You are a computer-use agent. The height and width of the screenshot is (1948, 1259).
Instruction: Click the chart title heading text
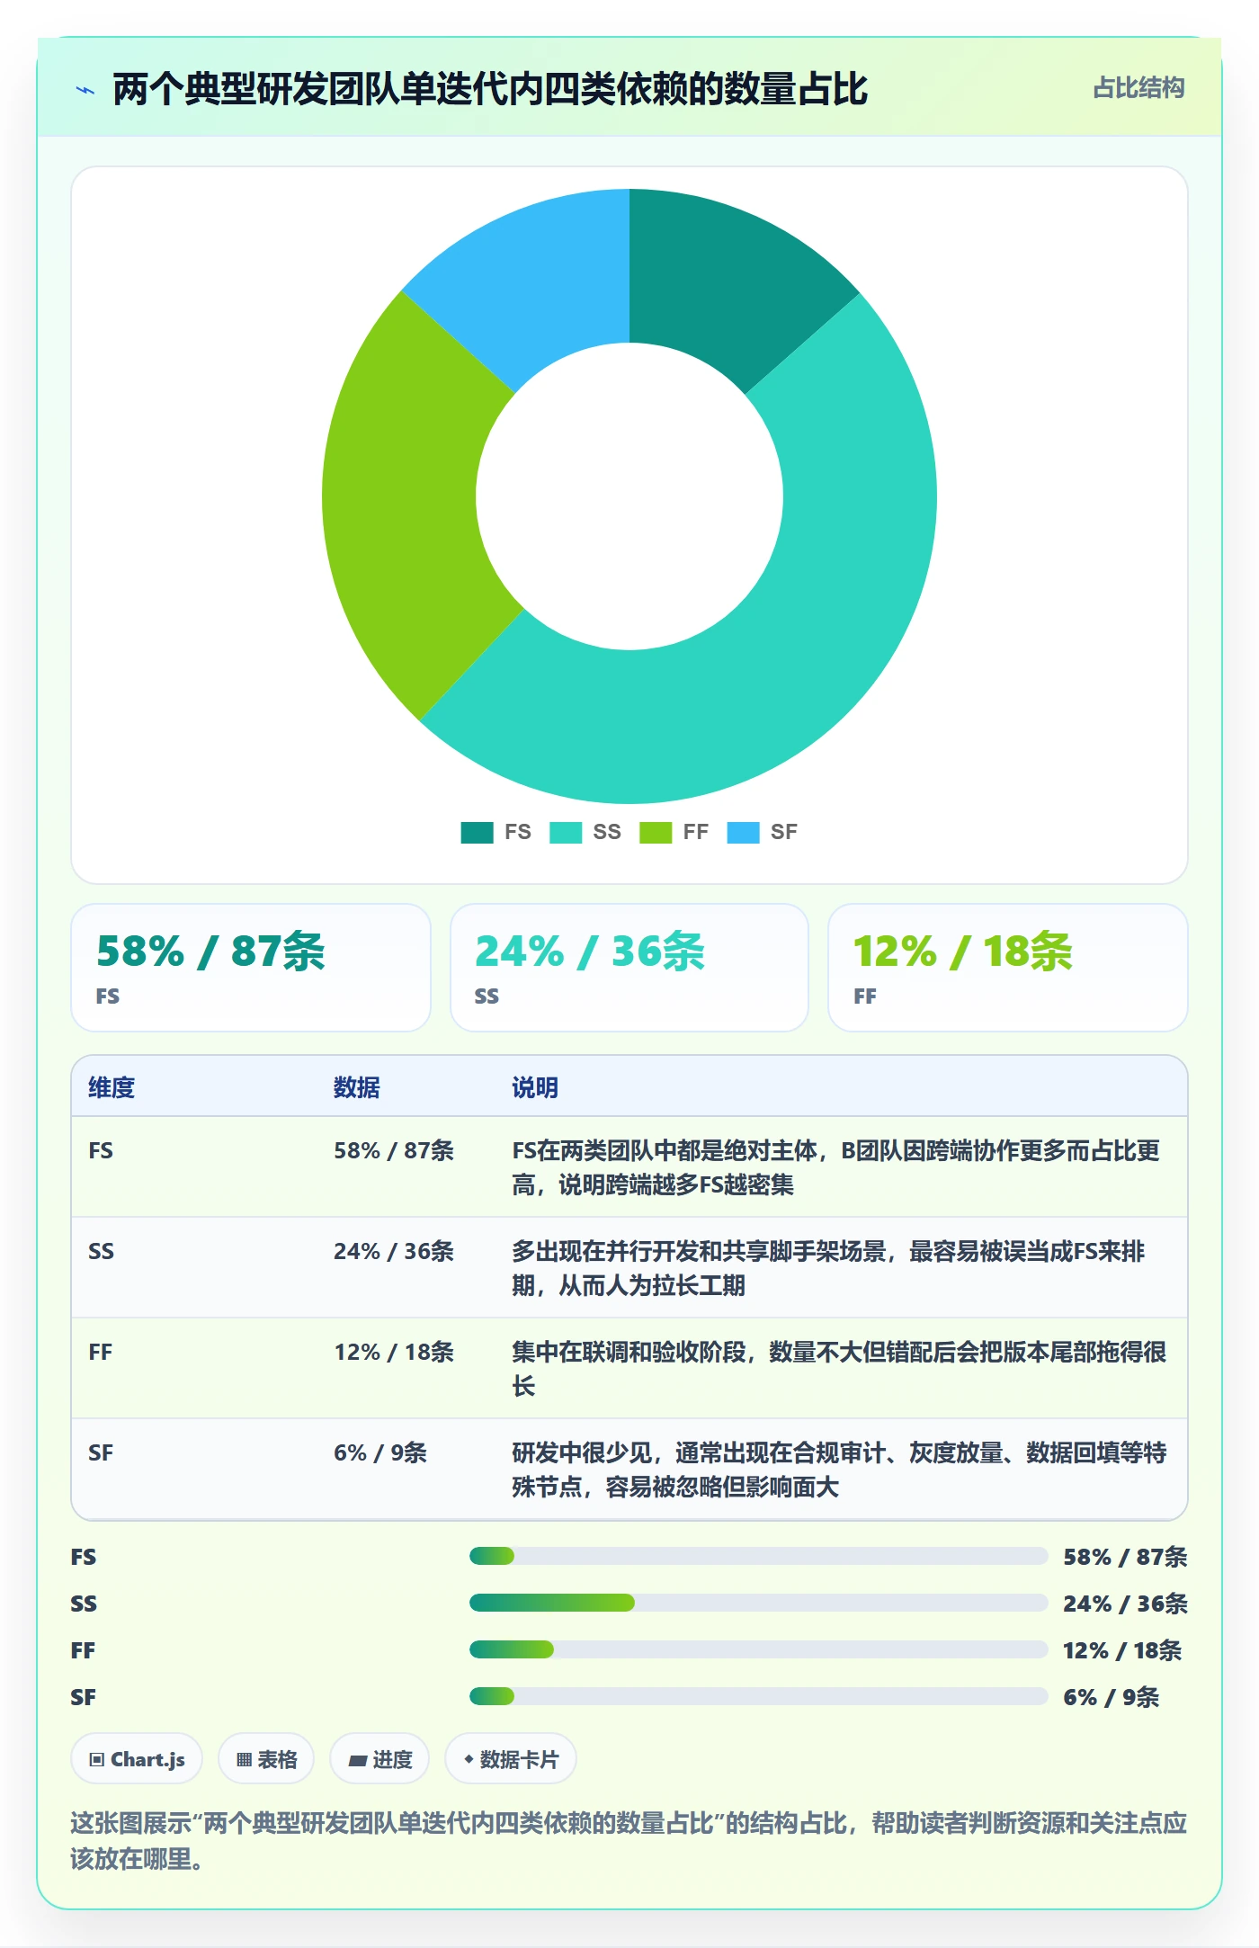point(490,89)
